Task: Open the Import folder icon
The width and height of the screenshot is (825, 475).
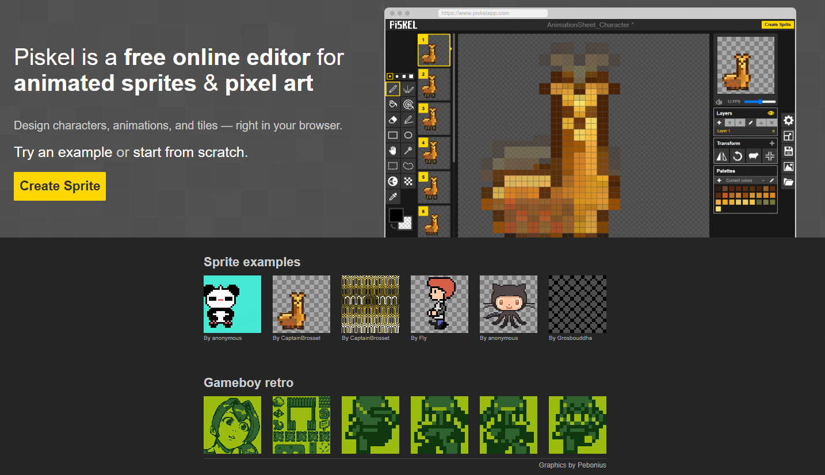Action: click(789, 182)
